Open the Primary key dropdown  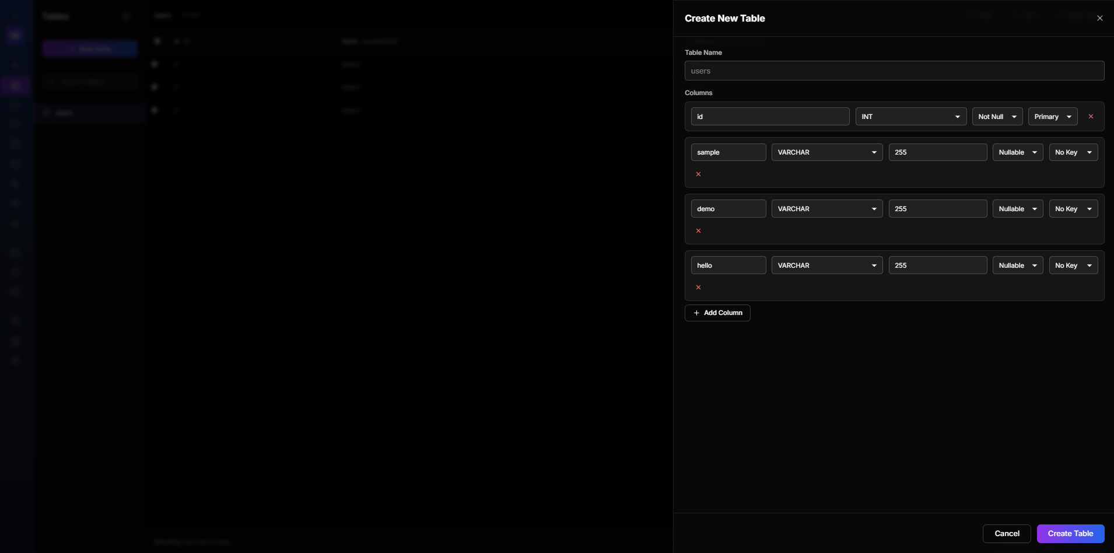pyautogui.click(x=1052, y=117)
